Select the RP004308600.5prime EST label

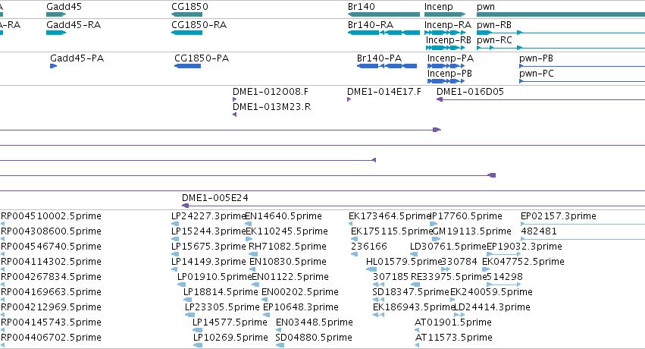pyautogui.click(x=51, y=231)
